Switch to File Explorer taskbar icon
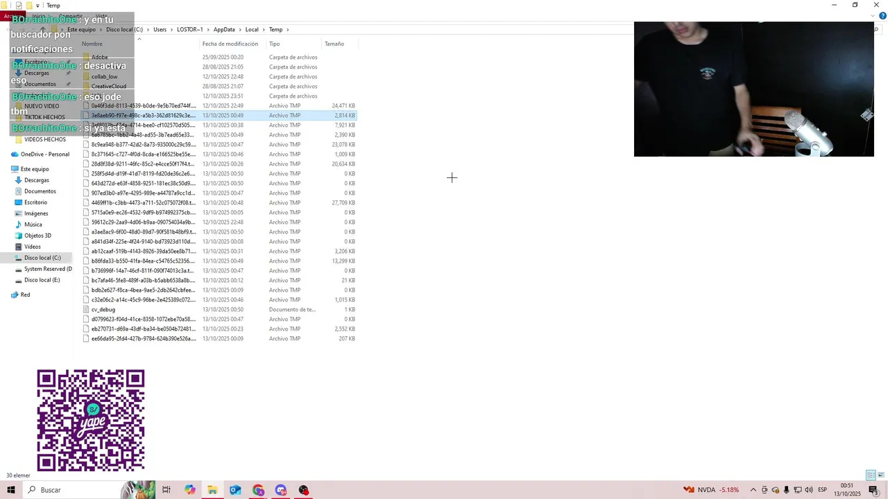 212,490
